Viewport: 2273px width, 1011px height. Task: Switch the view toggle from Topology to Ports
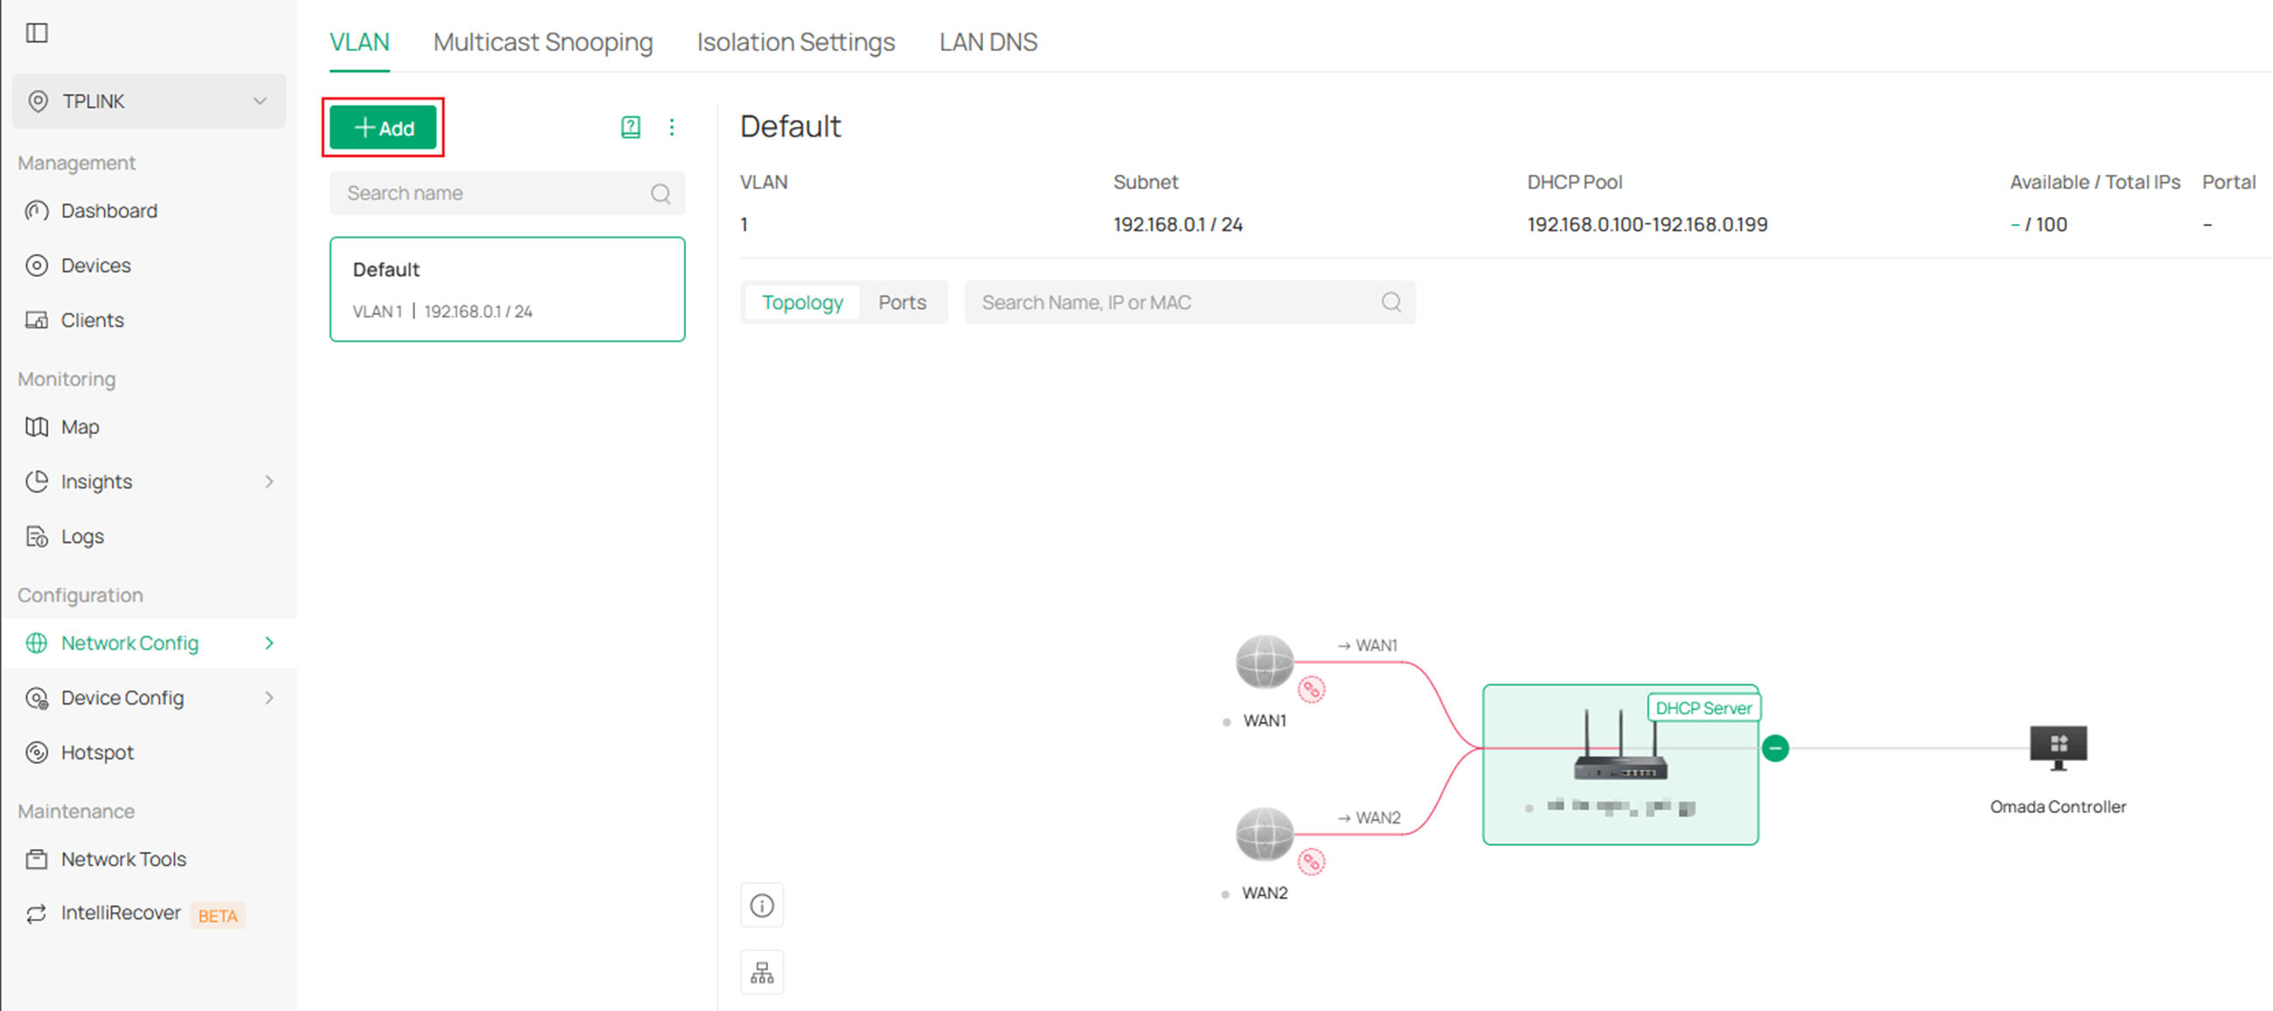click(x=902, y=302)
